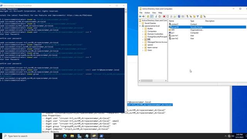Click the Copy icon in the ADUC toolbar
This screenshot has height=139, width=247.
[x=159, y=16]
